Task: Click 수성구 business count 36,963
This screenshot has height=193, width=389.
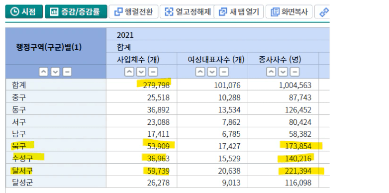Action: pos(158,158)
